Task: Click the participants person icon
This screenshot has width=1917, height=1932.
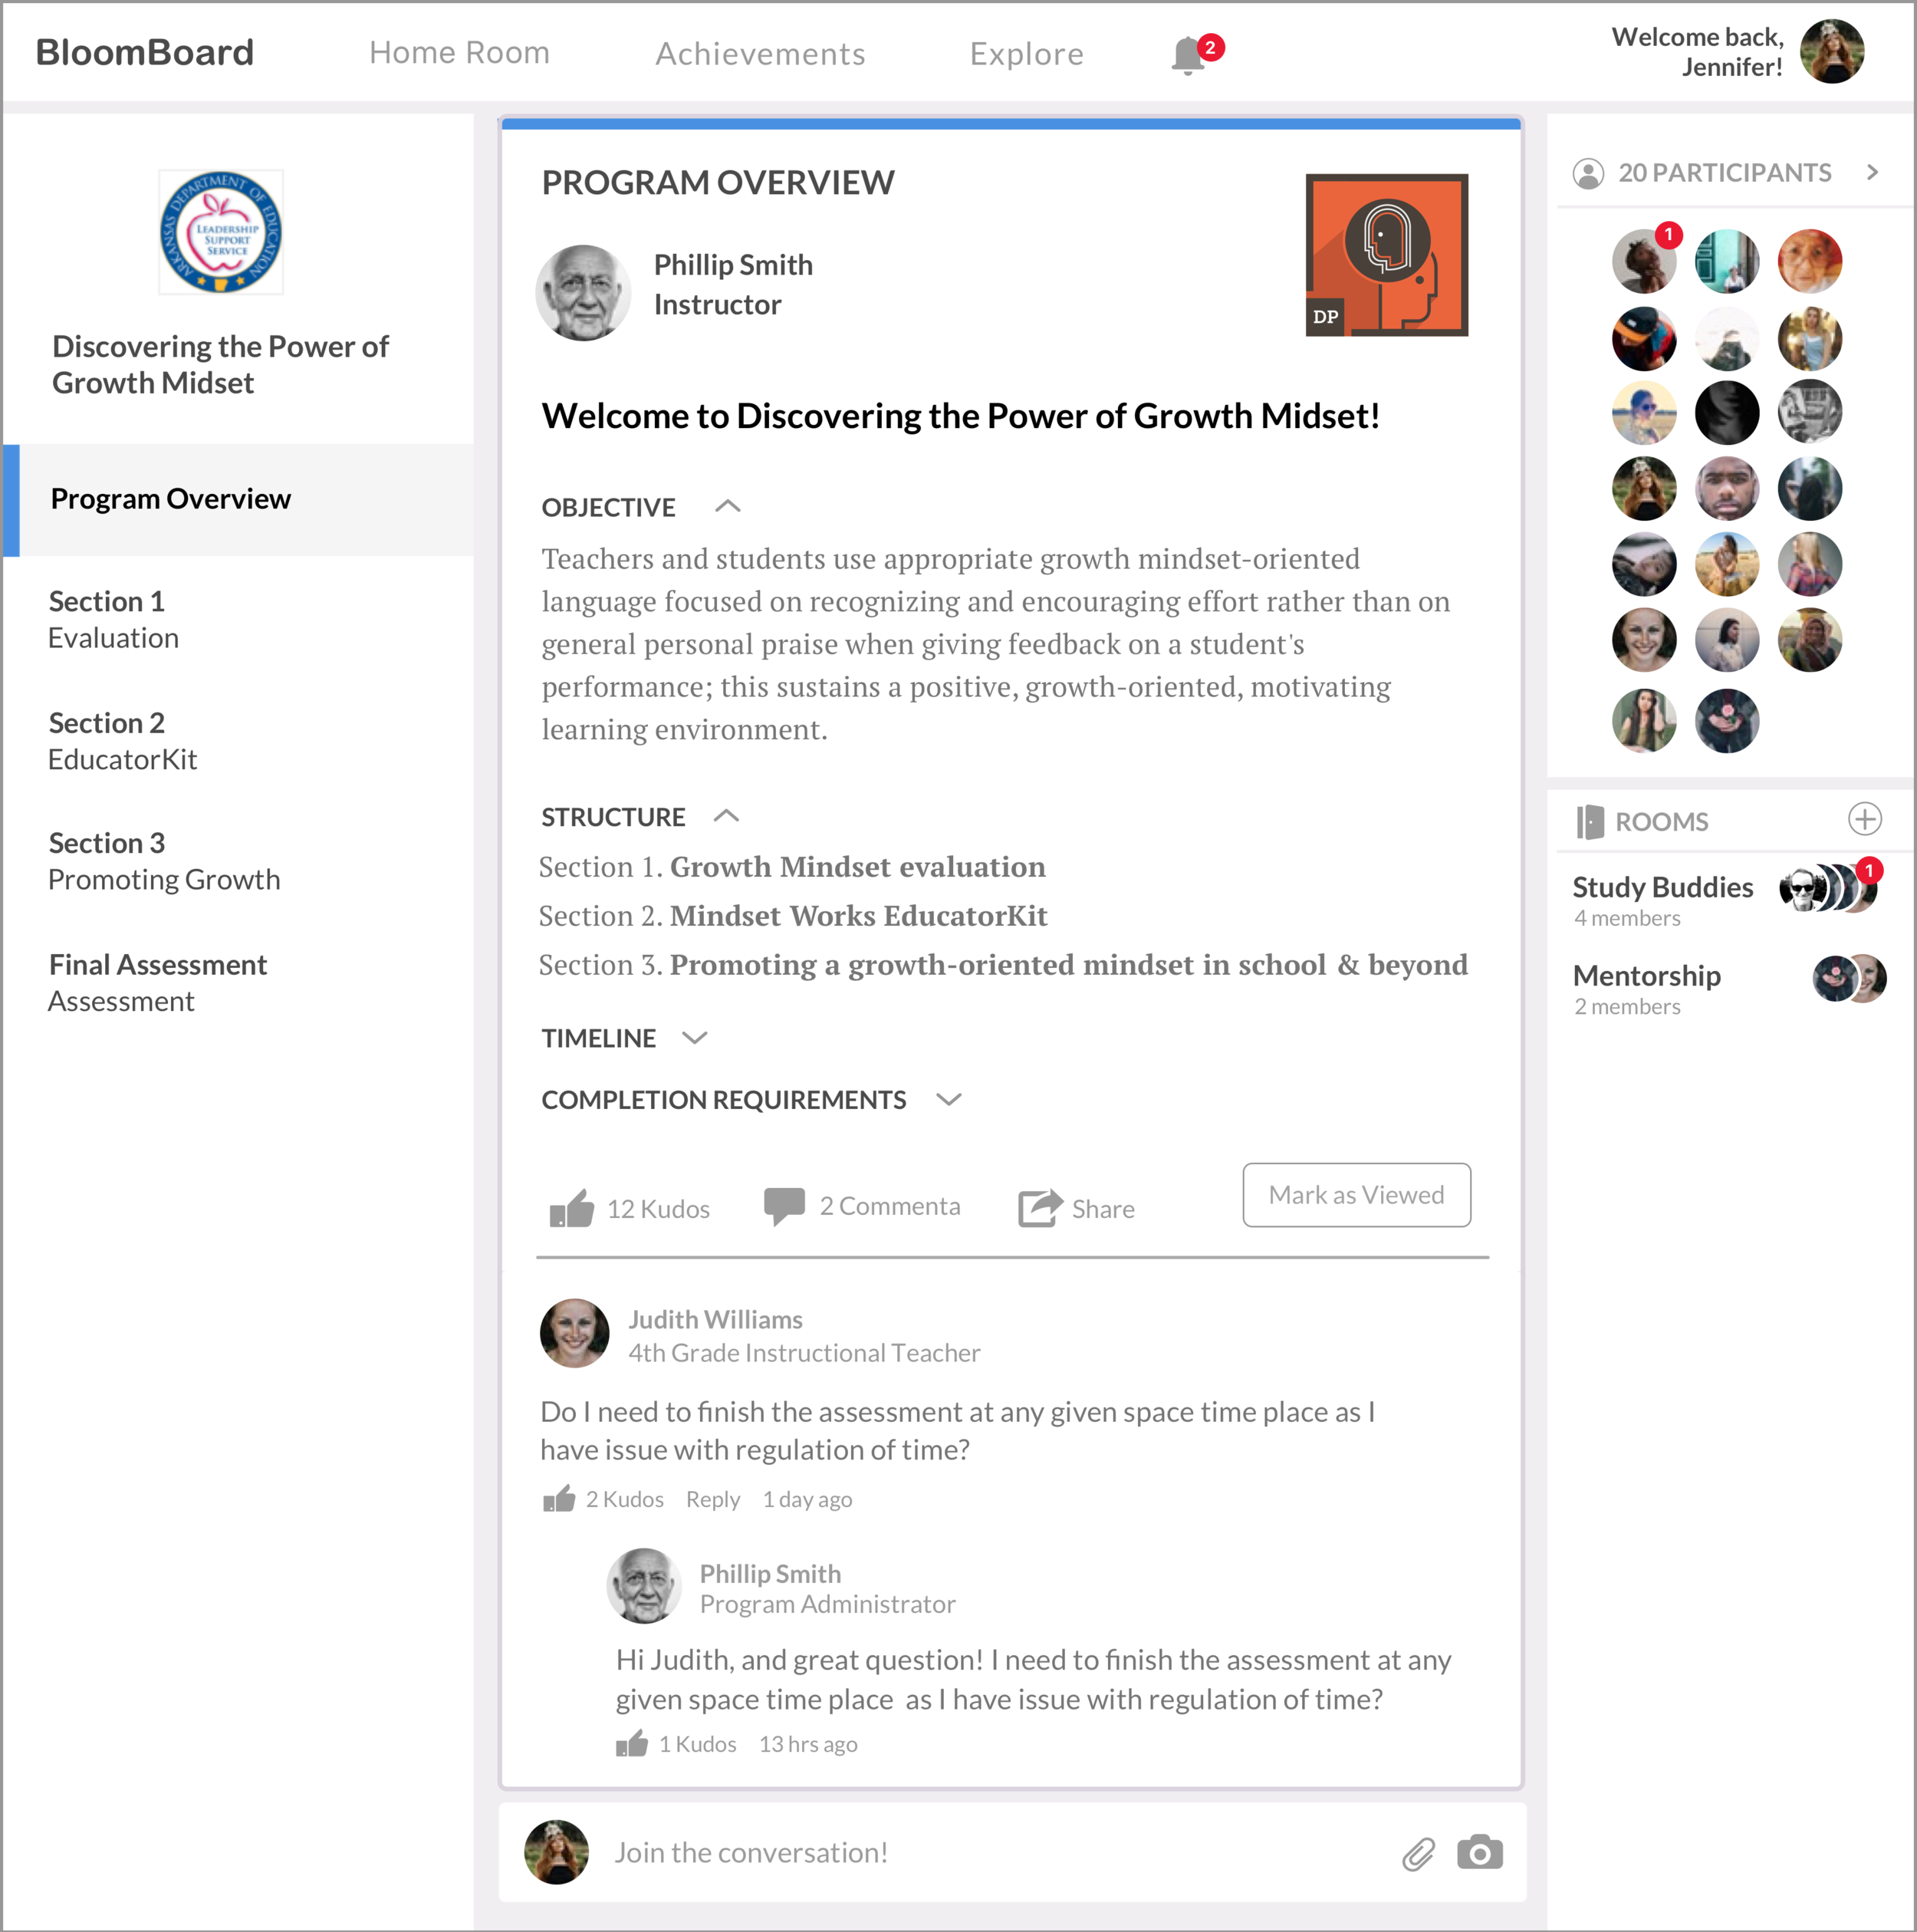Action: 1588,173
